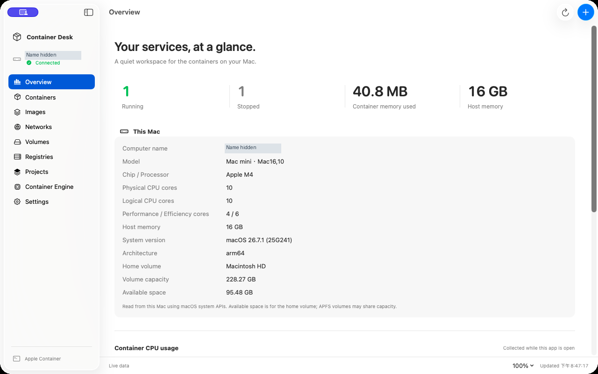
Task: Go to the Images section
Action: coord(51,112)
